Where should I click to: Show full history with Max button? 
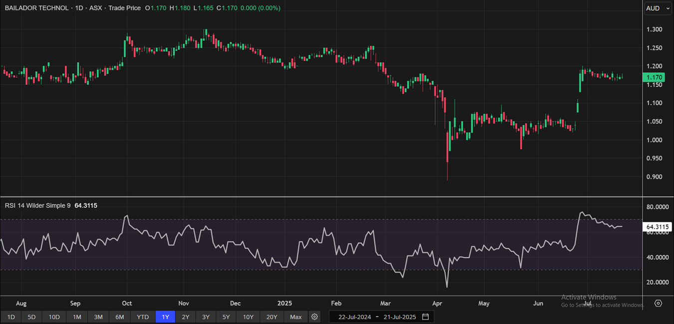click(x=296, y=317)
